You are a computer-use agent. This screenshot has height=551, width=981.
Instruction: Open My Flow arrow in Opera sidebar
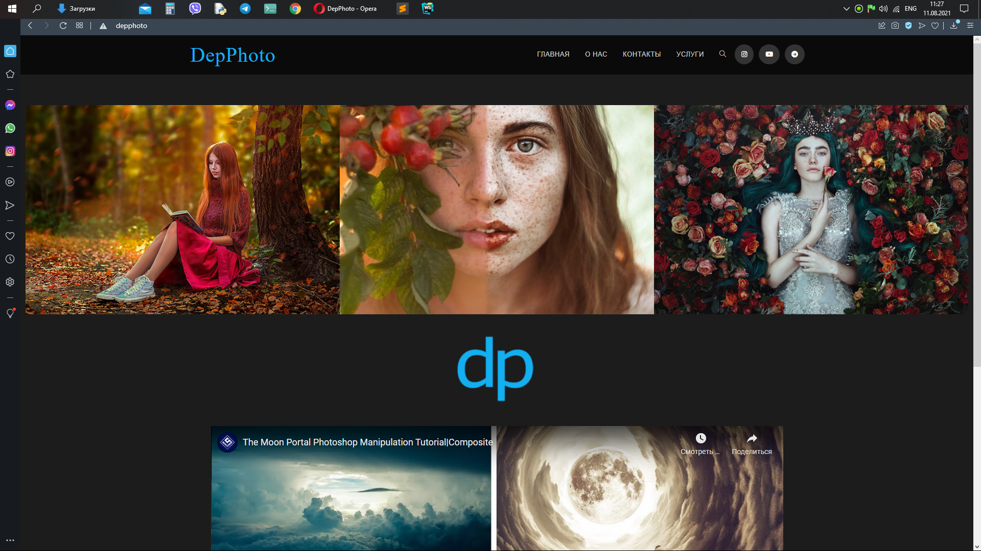point(10,205)
